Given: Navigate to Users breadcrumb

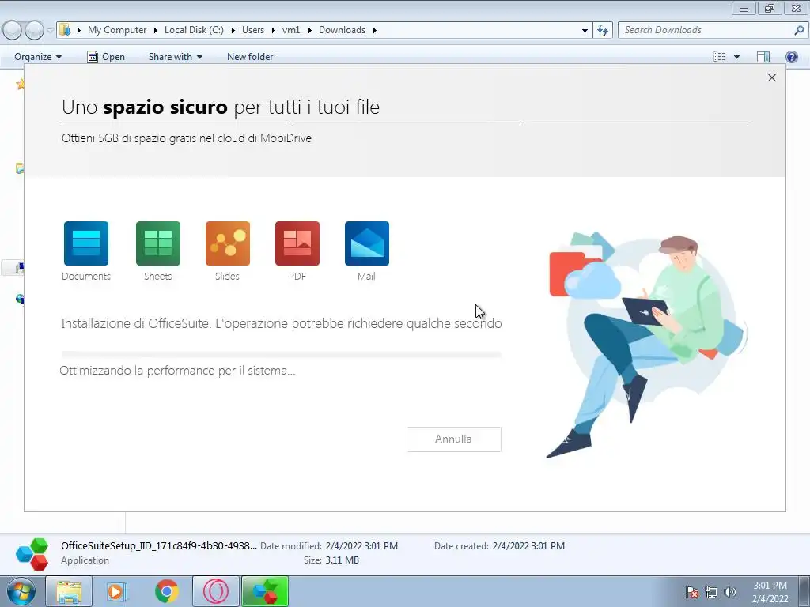Looking at the screenshot, I should pos(253,30).
